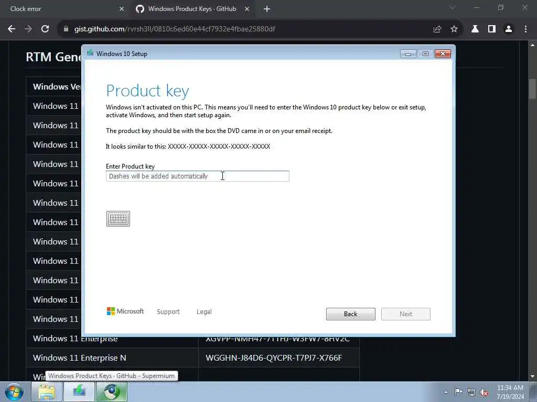
Task: Maximize the Windows 10 Setup window
Action: [x=425, y=54]
